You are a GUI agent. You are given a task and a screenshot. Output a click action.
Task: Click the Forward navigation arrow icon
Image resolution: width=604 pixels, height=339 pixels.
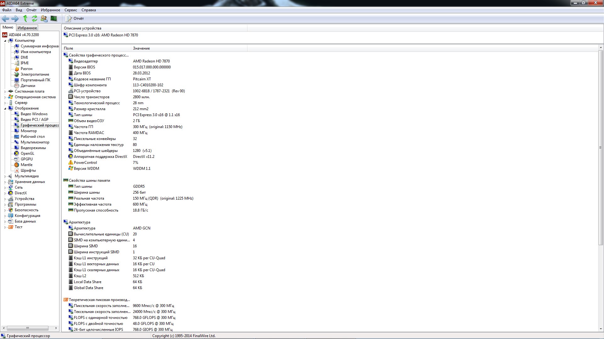(15, 19)
